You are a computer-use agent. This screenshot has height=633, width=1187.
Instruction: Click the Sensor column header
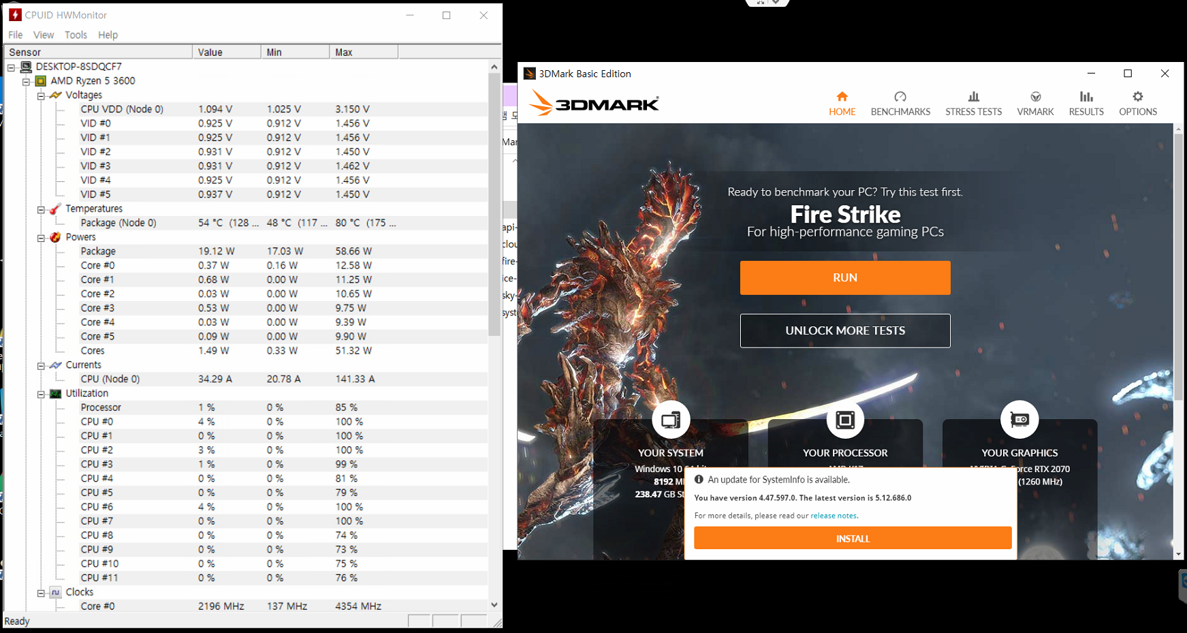(98, 52)
